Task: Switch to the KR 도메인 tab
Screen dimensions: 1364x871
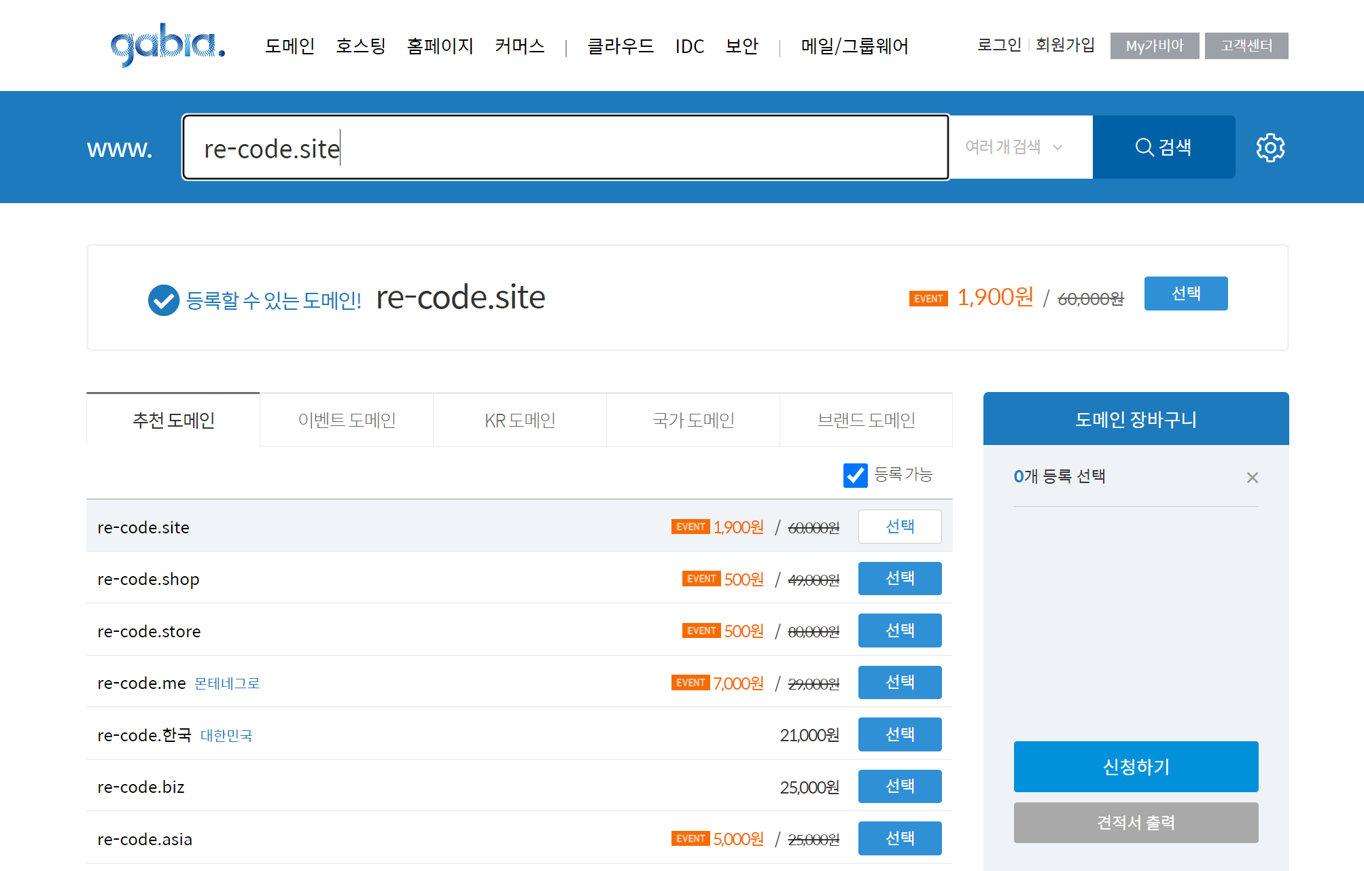Action: (x=520, y=421)
